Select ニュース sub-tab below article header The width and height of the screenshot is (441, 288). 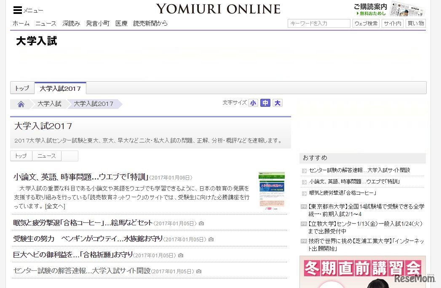click(47, 156)
